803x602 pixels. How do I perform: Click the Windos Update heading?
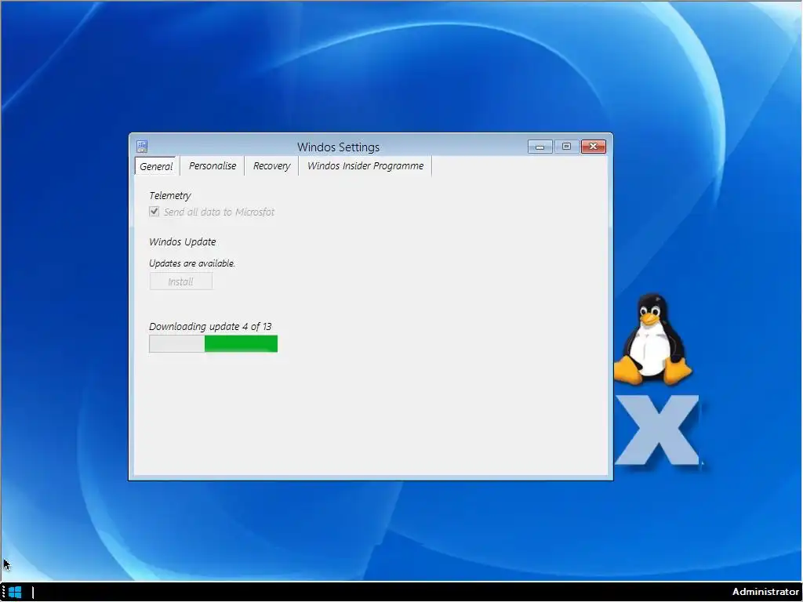[x=182, y=241]
